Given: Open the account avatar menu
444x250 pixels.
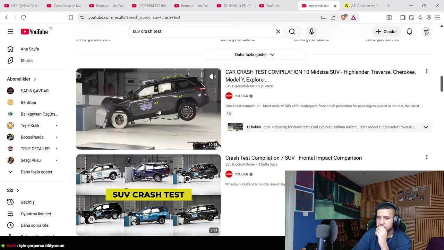Looking at the screenshot, I should pyautogui.click(x=426, y=32).
